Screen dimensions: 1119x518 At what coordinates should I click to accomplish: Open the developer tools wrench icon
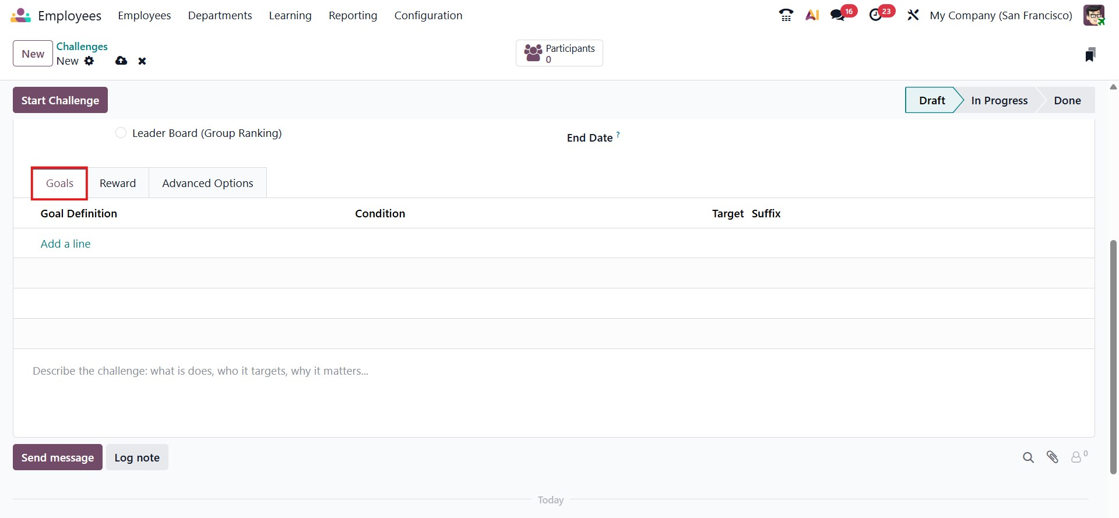click(913, 15)
